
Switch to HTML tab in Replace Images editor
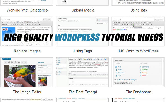click(49, 20)
